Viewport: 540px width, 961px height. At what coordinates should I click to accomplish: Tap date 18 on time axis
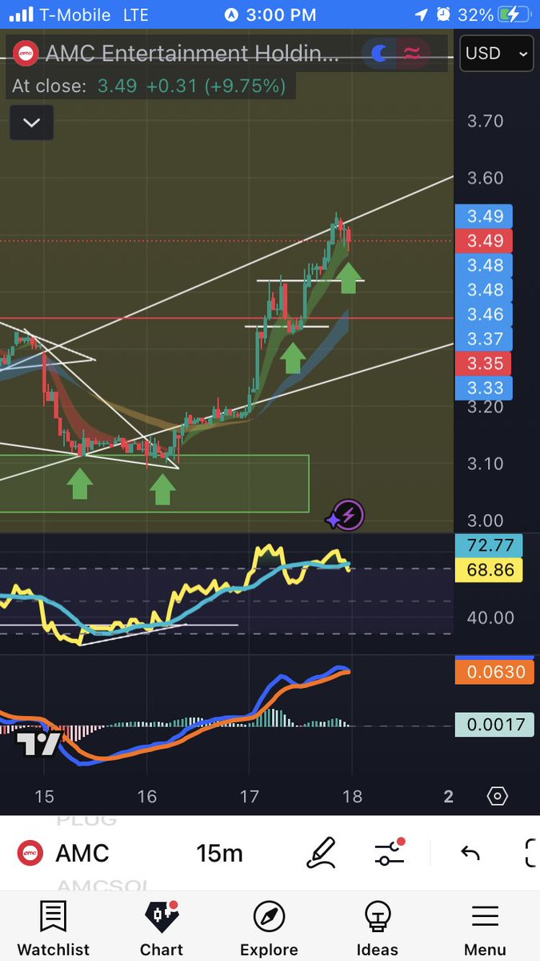pos(352,796)
